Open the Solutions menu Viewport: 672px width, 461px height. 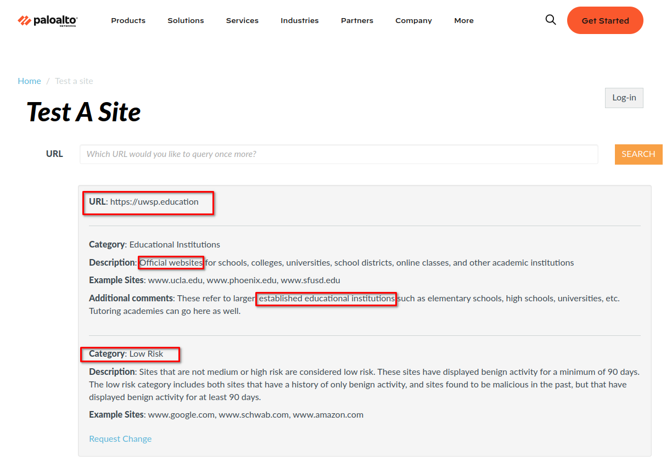coord(186,20)
